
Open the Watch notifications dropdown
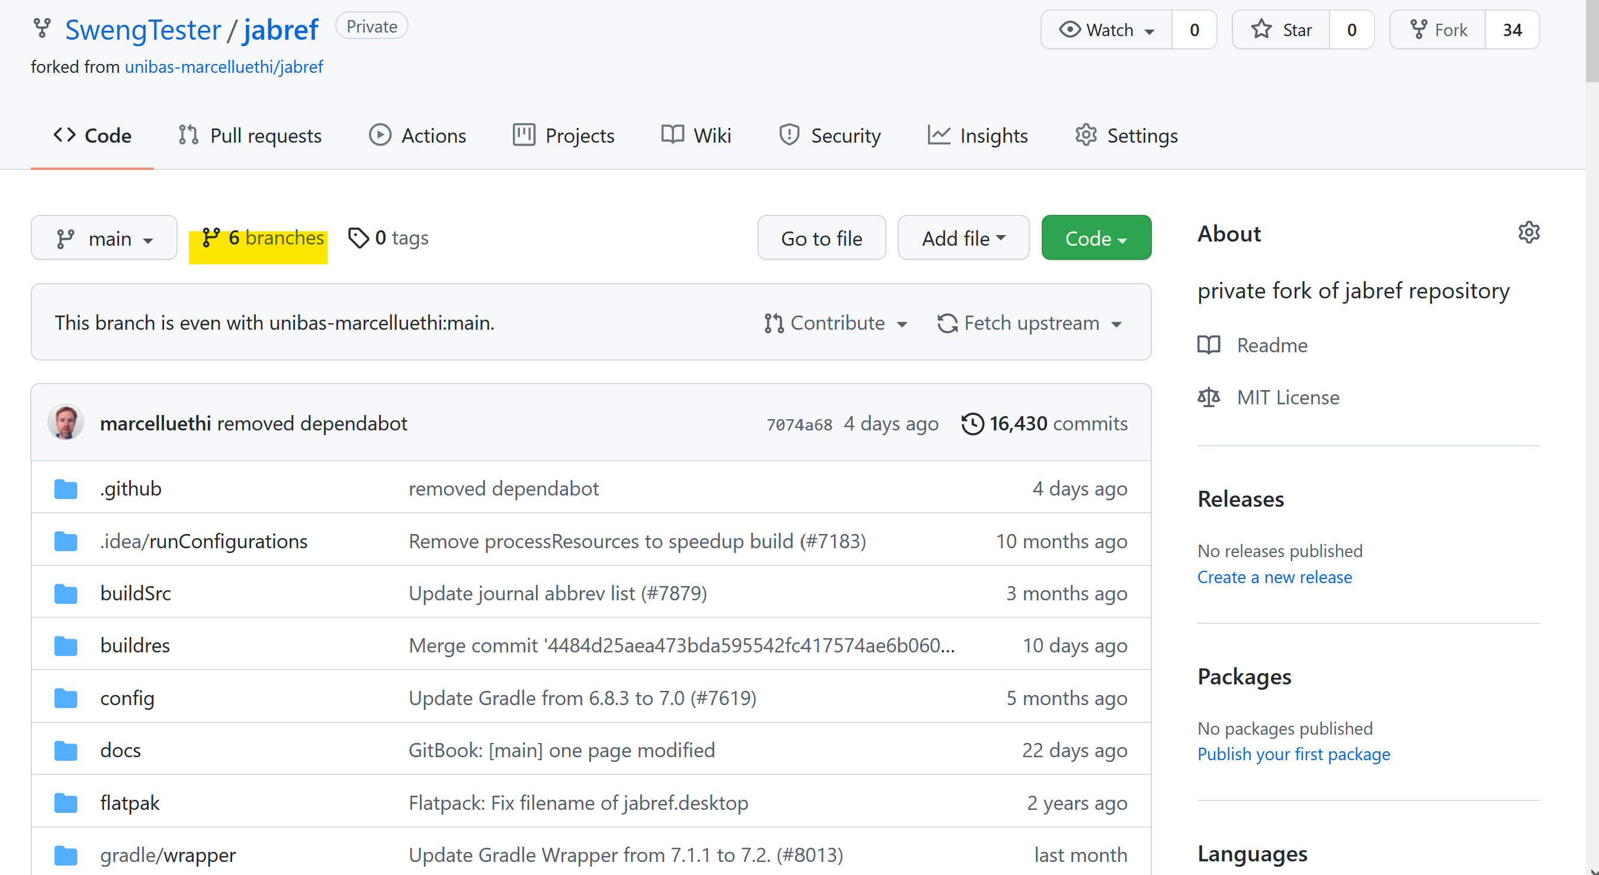click(x=1107, y=30)
